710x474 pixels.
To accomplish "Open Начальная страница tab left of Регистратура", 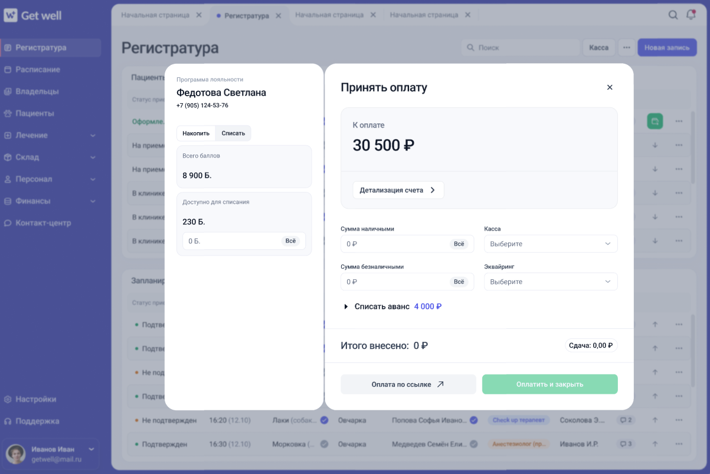I will [x=155, y=15].
